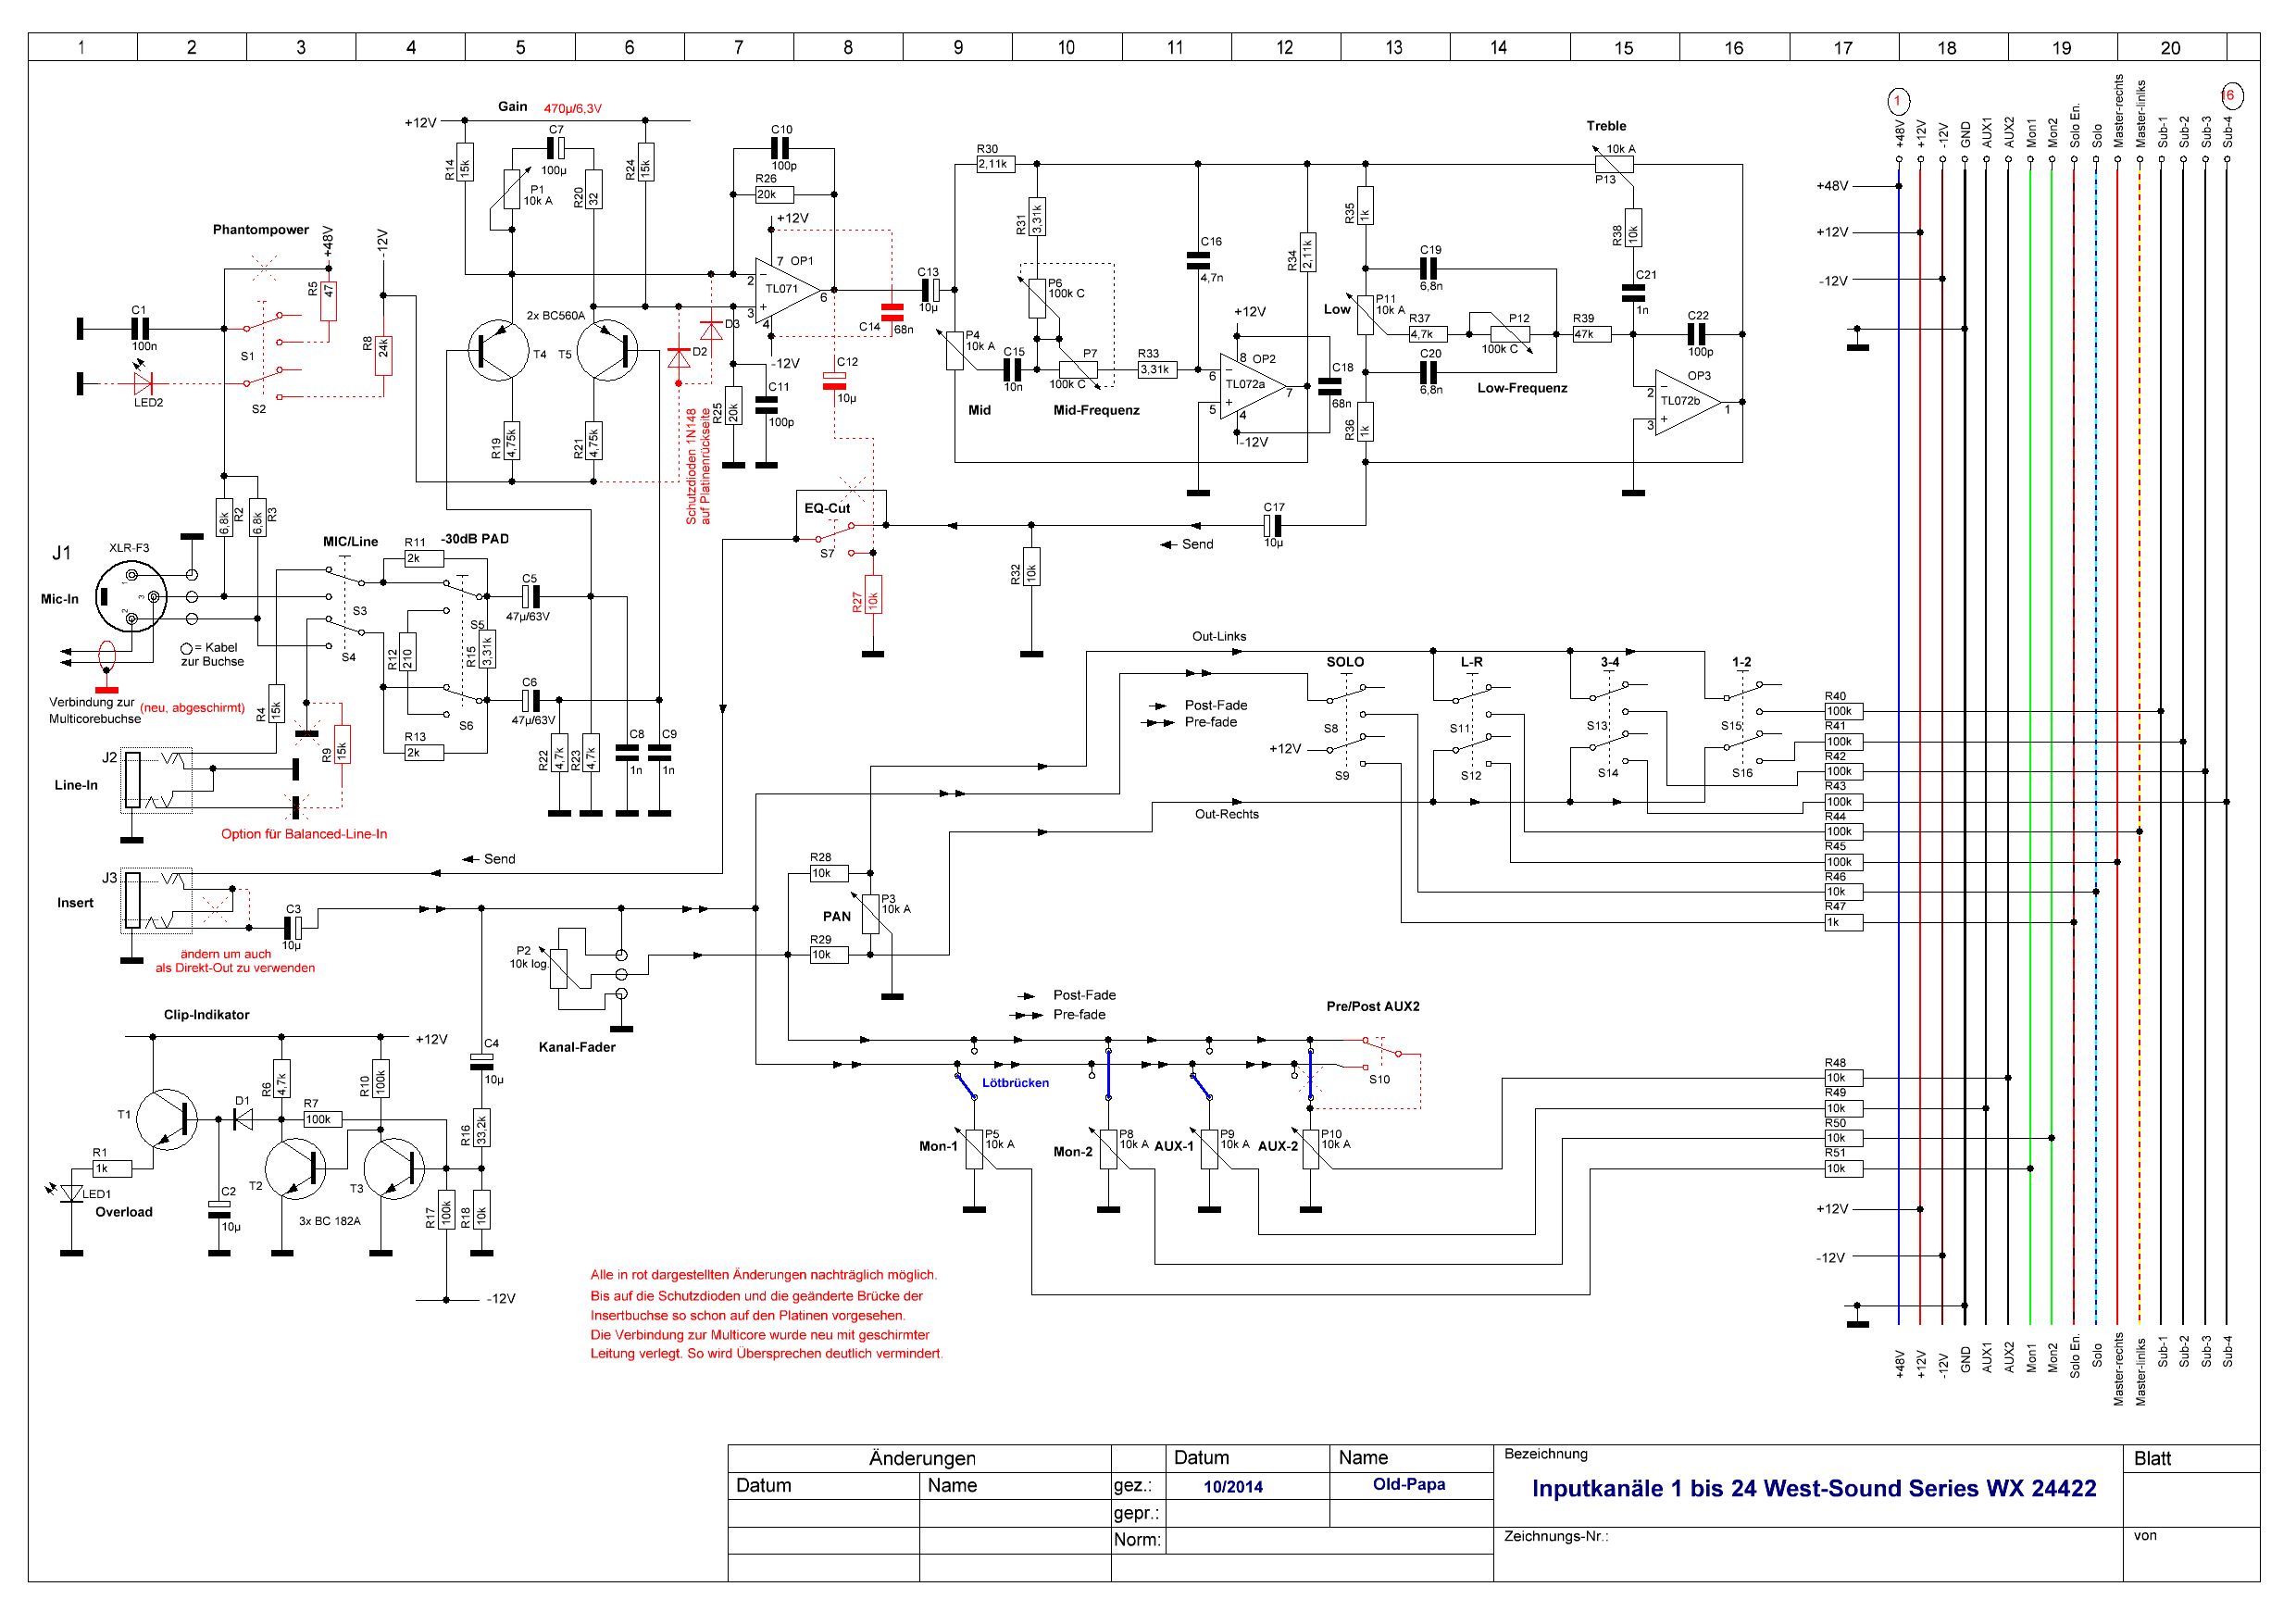The height and width of the screenshot is (1624, 2296).
Task: Click the Inputkanäle West-Sound title text
Action: pos(1813,1488)
